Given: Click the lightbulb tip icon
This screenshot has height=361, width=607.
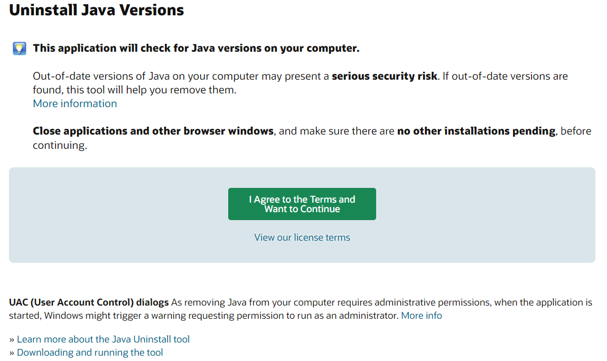Looking at the screenshot, I should pyautogui.click(x=20, y=49).
